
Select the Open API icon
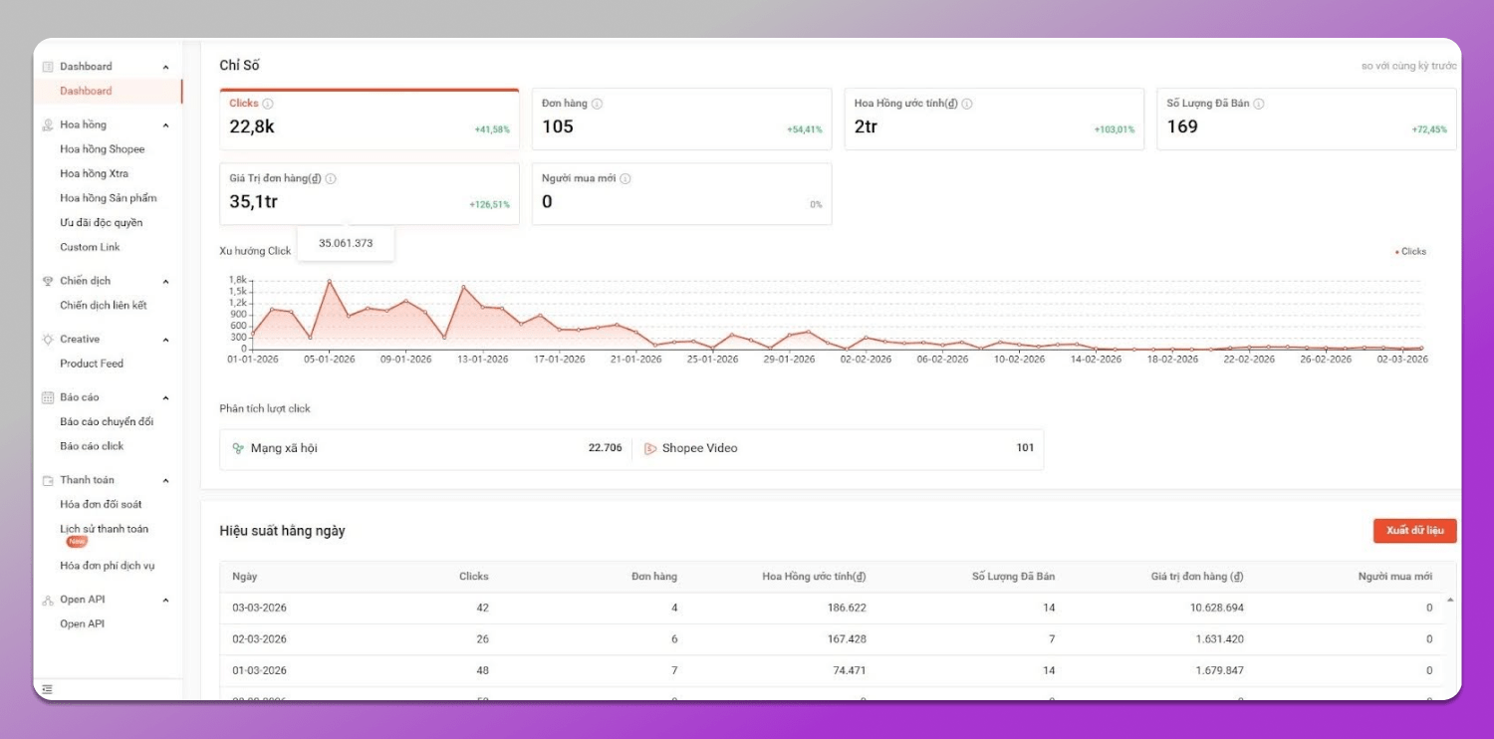pos(47,599)
